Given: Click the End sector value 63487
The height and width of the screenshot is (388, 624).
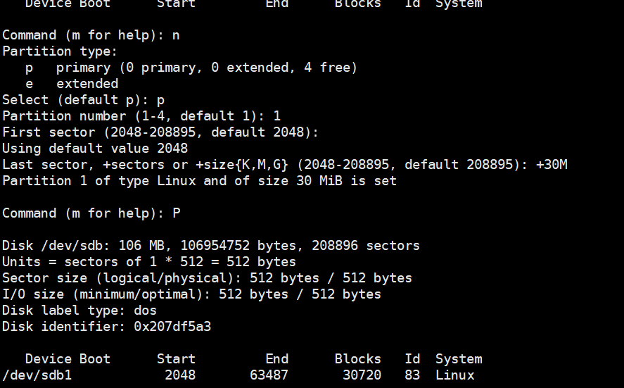Looking at the screenshot, I should click(269, 375).
